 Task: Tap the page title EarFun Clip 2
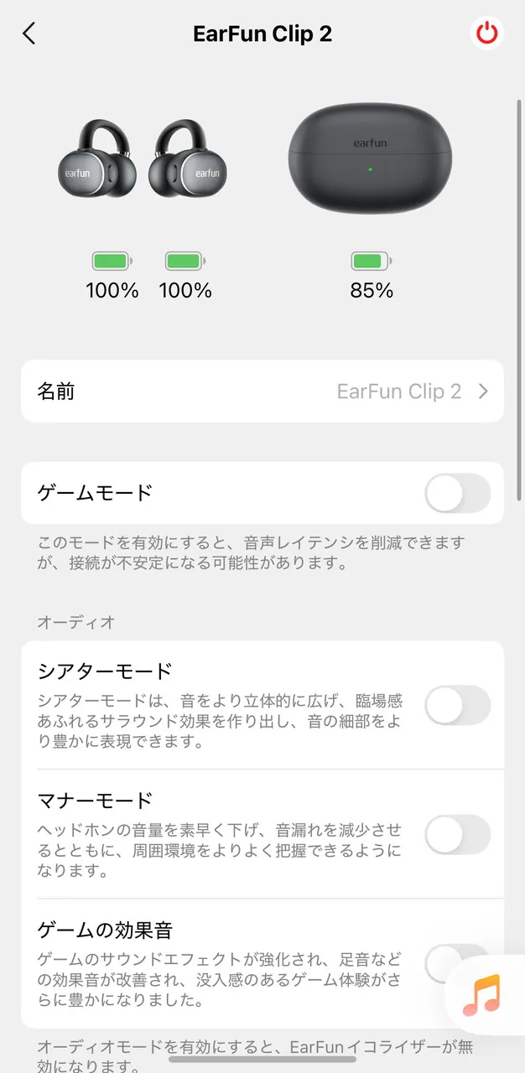point(262,34)
